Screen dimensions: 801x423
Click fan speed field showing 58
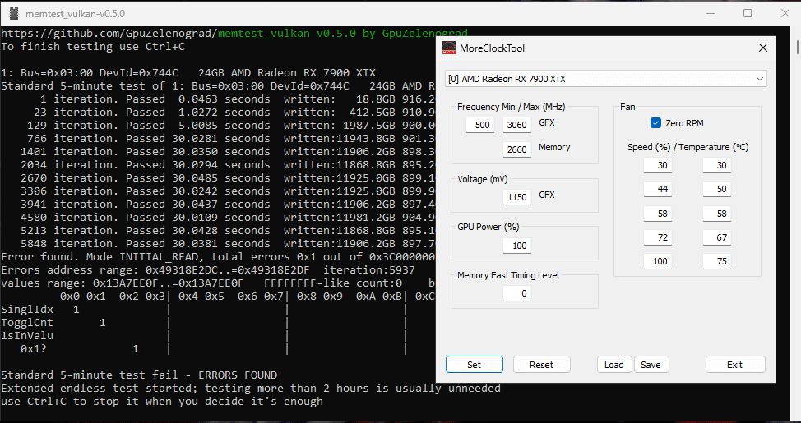657,214
